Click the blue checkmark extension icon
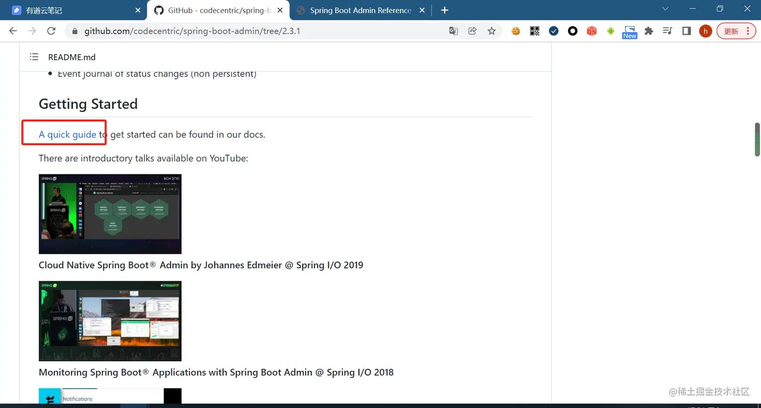761x408 pixels. (554, 31)
